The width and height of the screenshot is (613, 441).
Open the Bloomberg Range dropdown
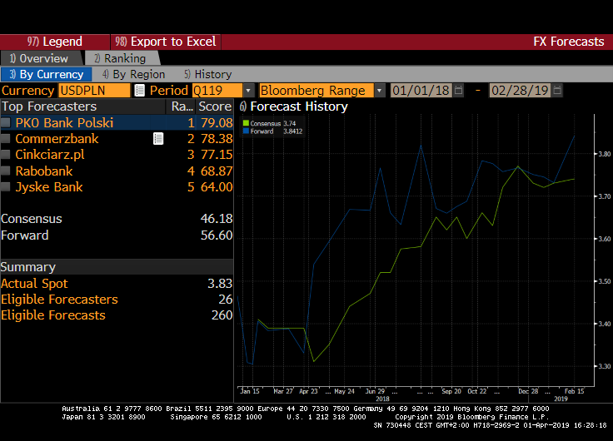[380, 90]
